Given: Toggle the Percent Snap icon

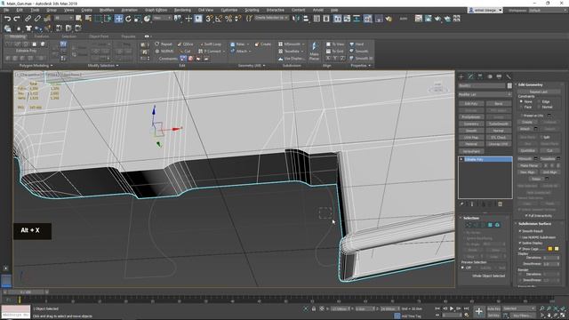Looking at the screenshot, I should tap(228, 19).
